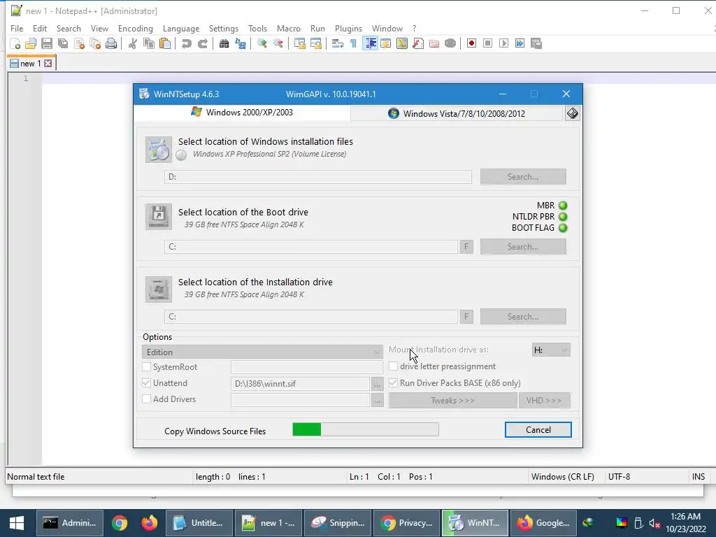Image resolution: width=716 pixels, height=537 pixels.
Task: Click the Save All icon in Notepad++
Action: [62, 43]
